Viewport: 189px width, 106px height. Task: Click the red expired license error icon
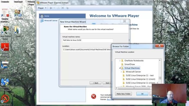click(x=94, y=96)
